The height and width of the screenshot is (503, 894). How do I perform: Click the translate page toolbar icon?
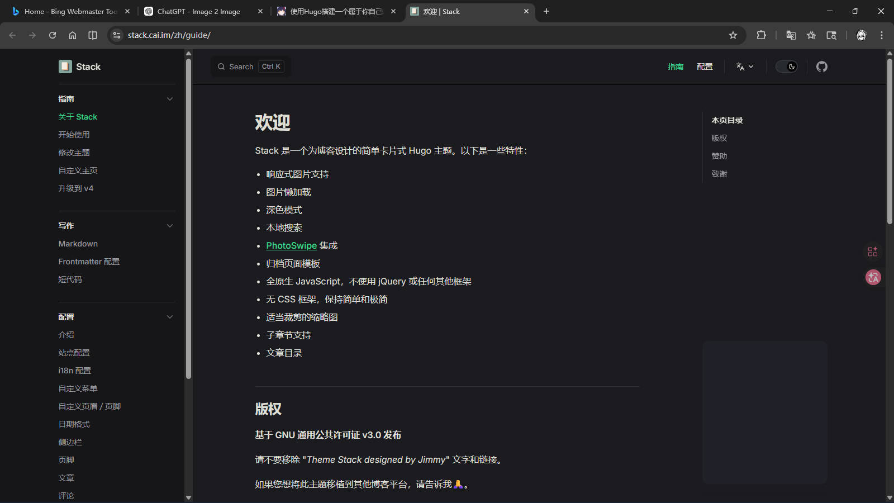coord(791,35)
